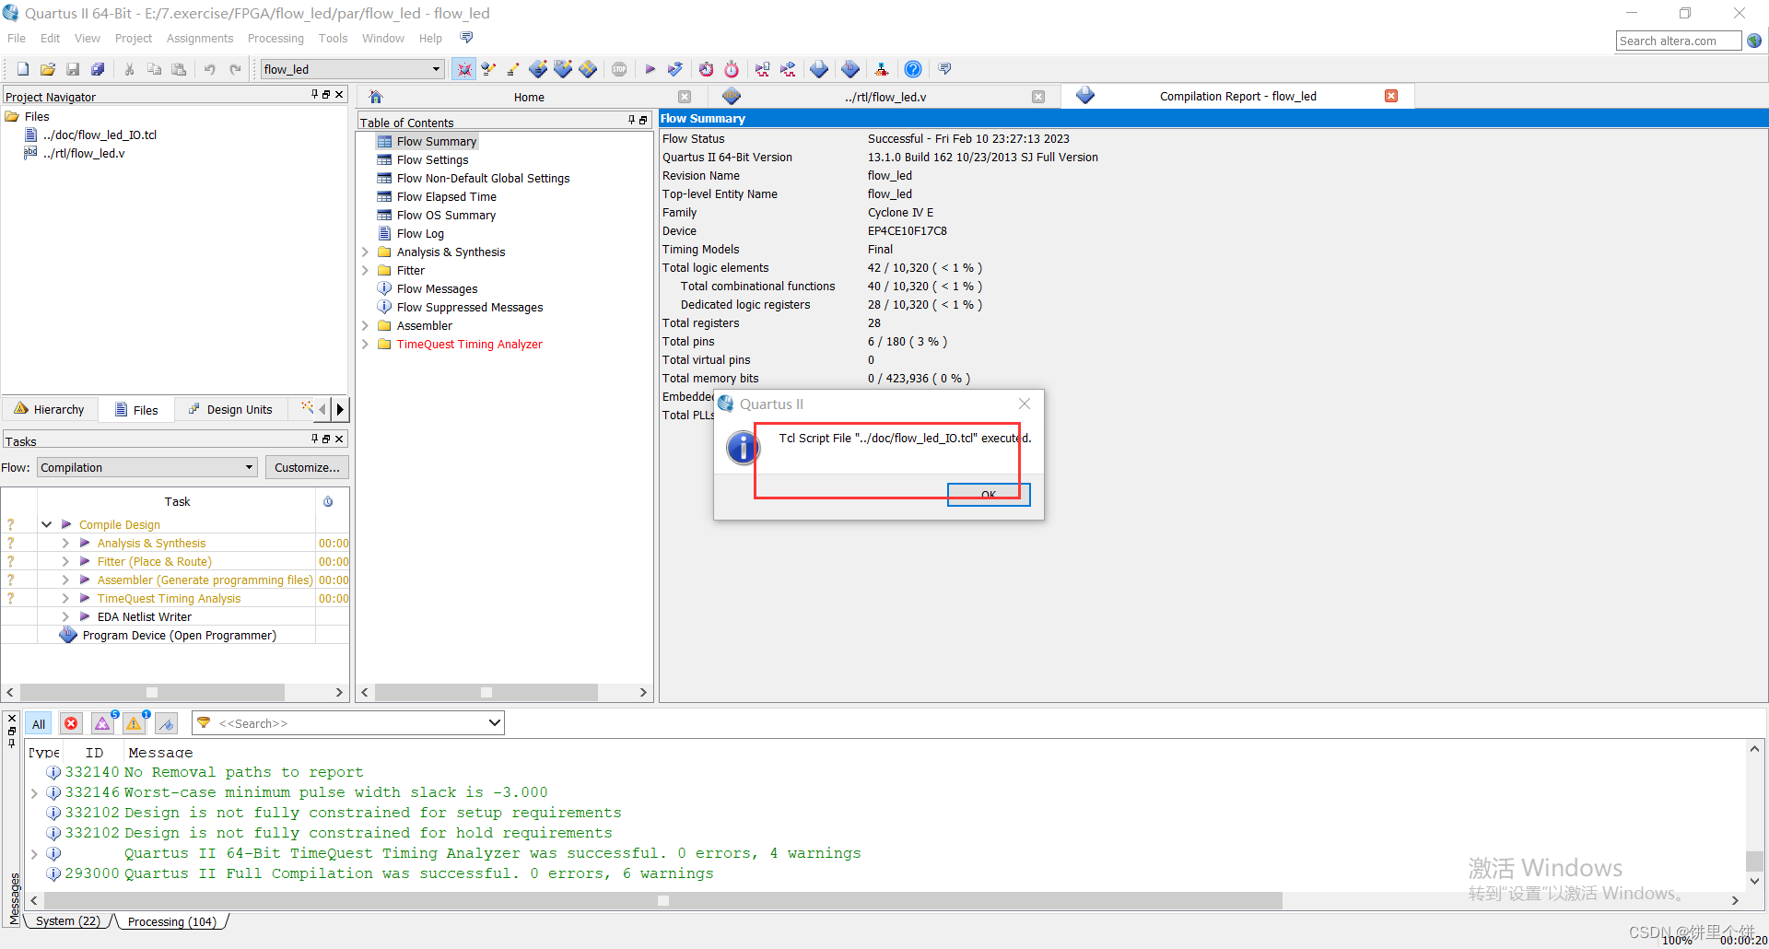Toggle the red error messages filter

point(71,723)
